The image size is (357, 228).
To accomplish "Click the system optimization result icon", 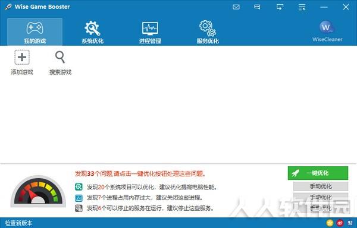I will 79,187.
